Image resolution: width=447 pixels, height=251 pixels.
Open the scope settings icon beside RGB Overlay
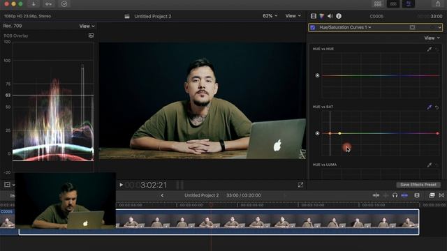coord(91,36)
